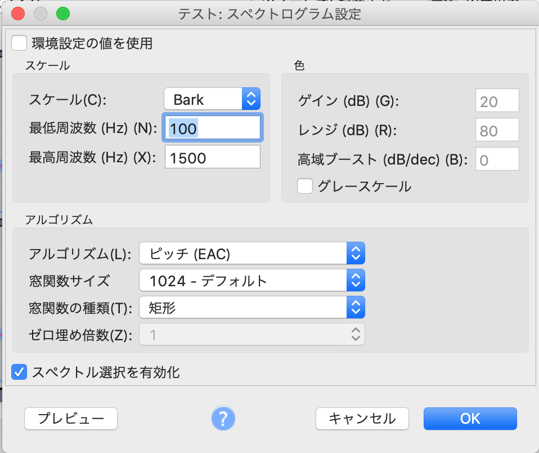This screenshot has height=453, width=539.
Task: Click the スケール(C): label
Action: pos(68,100)
